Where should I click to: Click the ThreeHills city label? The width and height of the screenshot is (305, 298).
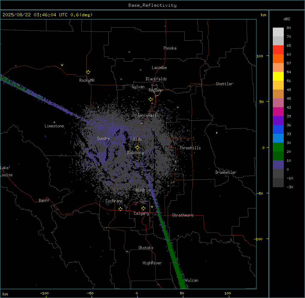click(x=190, y=148)
